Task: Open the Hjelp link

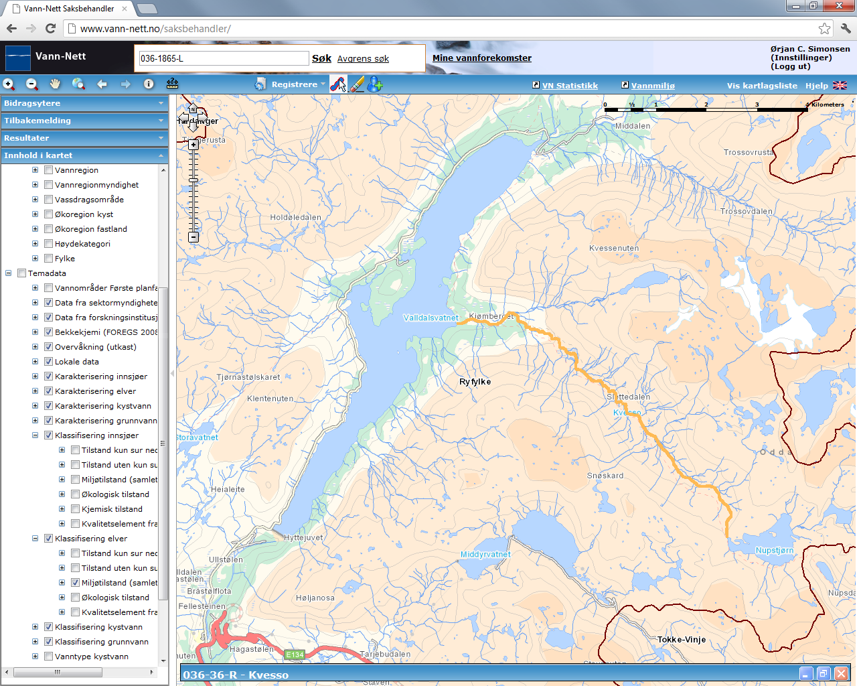Action: pyautogui.click(x=816, y=86)
